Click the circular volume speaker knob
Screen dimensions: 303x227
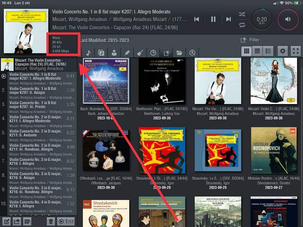(289, 19)
